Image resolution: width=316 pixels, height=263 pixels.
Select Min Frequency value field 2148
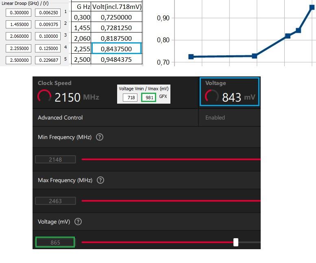pos(55,159)
